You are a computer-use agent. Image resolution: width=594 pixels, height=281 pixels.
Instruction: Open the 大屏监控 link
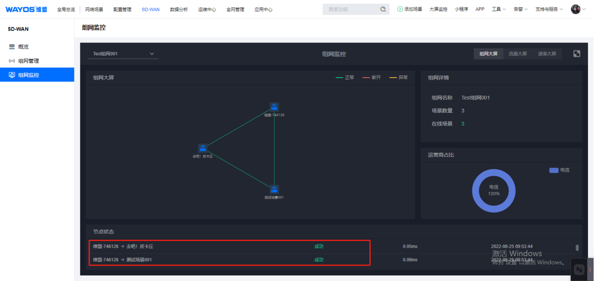tap(438, 9)
